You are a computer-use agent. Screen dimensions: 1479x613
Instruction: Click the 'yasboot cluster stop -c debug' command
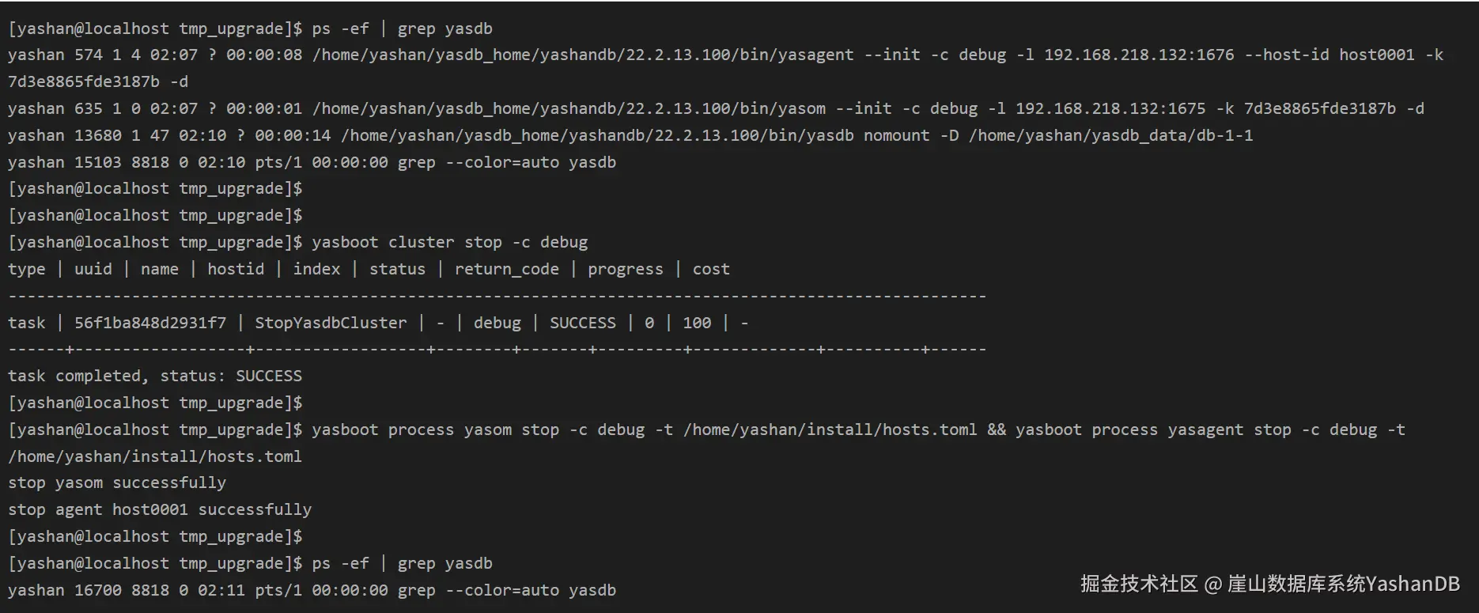point(449,242)
